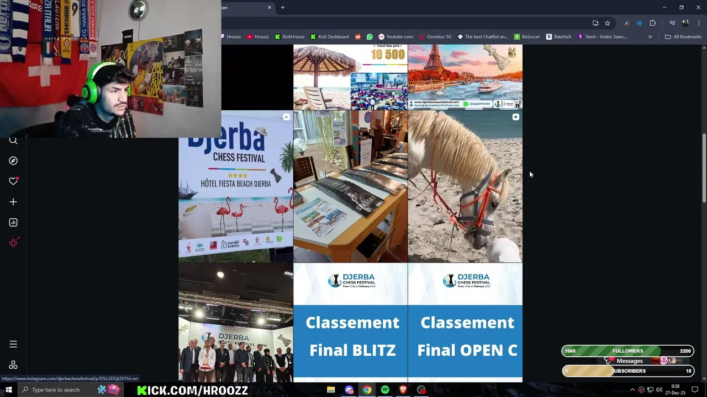Open Spotify from the taskbar
Viewport: 707px width, 397px height.
pos(385,390)
